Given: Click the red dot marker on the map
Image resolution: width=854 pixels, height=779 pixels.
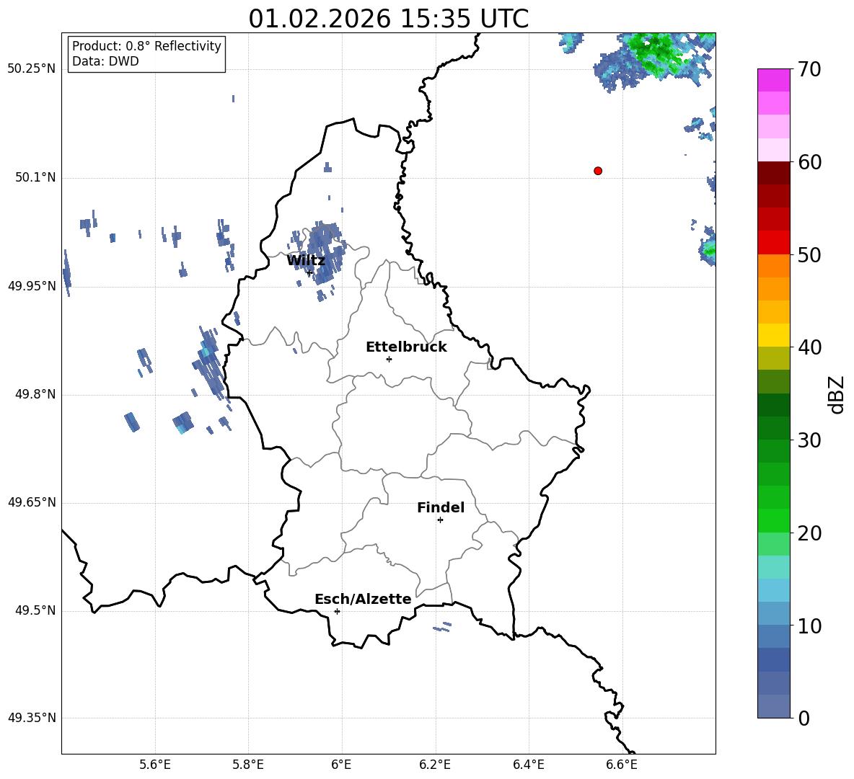Looking at the screenshot, I should pos(598,171).
